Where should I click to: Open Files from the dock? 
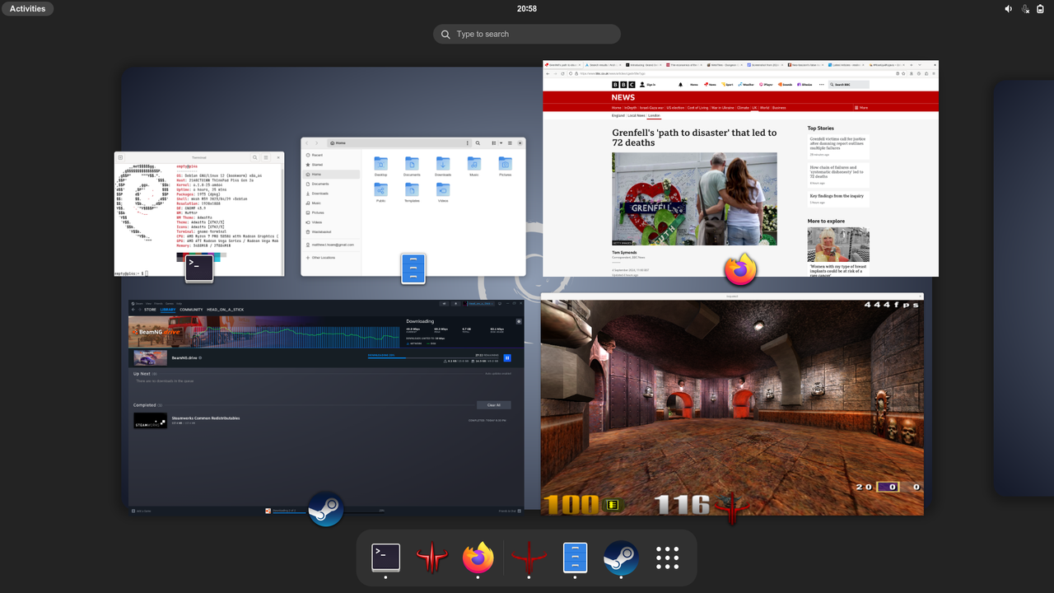tap(575, 558)
